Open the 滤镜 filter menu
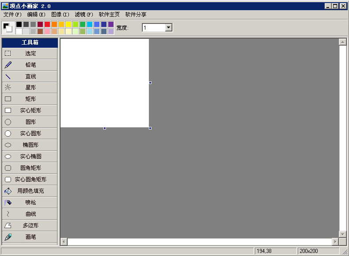 (84, 15)
